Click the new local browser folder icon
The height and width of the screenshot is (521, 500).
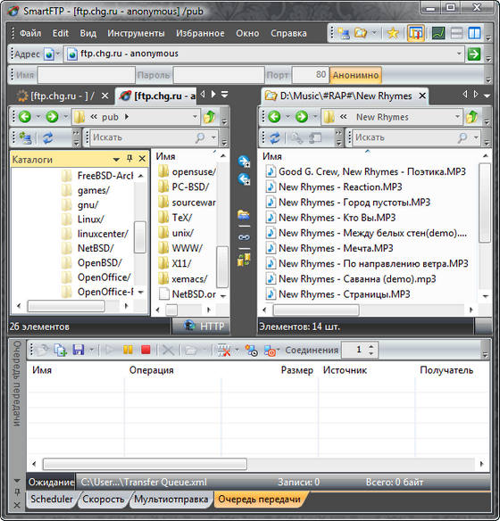[x=361, y=33]
